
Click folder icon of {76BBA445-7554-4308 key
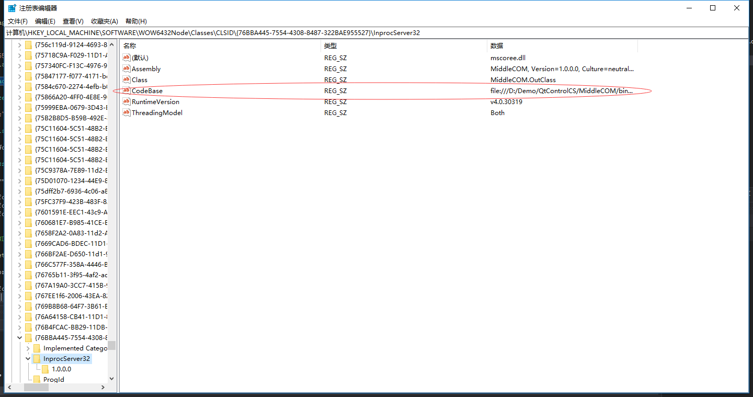(28, 337)
